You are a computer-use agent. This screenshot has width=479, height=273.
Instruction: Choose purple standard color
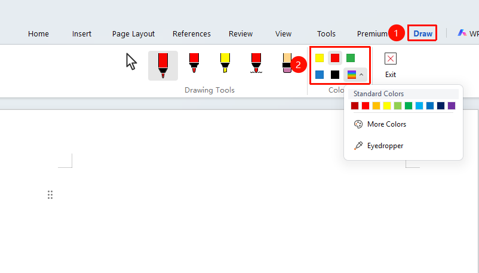coord(452,106)
